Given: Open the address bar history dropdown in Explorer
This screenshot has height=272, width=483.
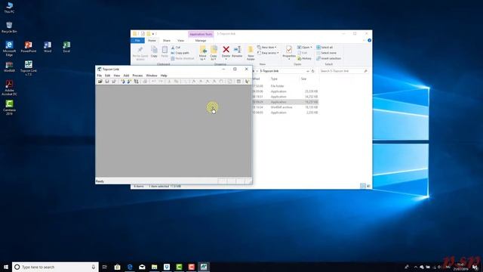Looking at the screenshot, I should point(307,71).
